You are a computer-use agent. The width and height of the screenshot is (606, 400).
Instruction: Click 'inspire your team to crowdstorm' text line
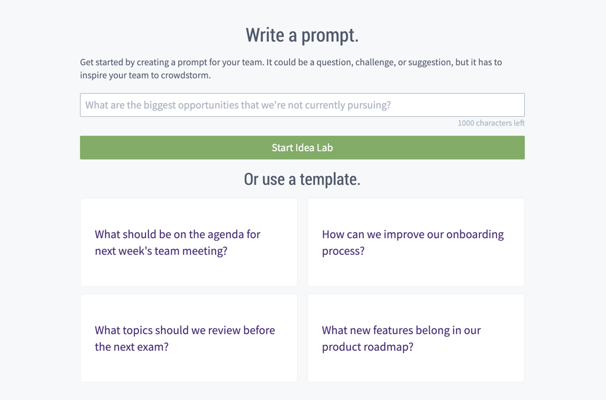pyautogui.click(x=146, y=75)
